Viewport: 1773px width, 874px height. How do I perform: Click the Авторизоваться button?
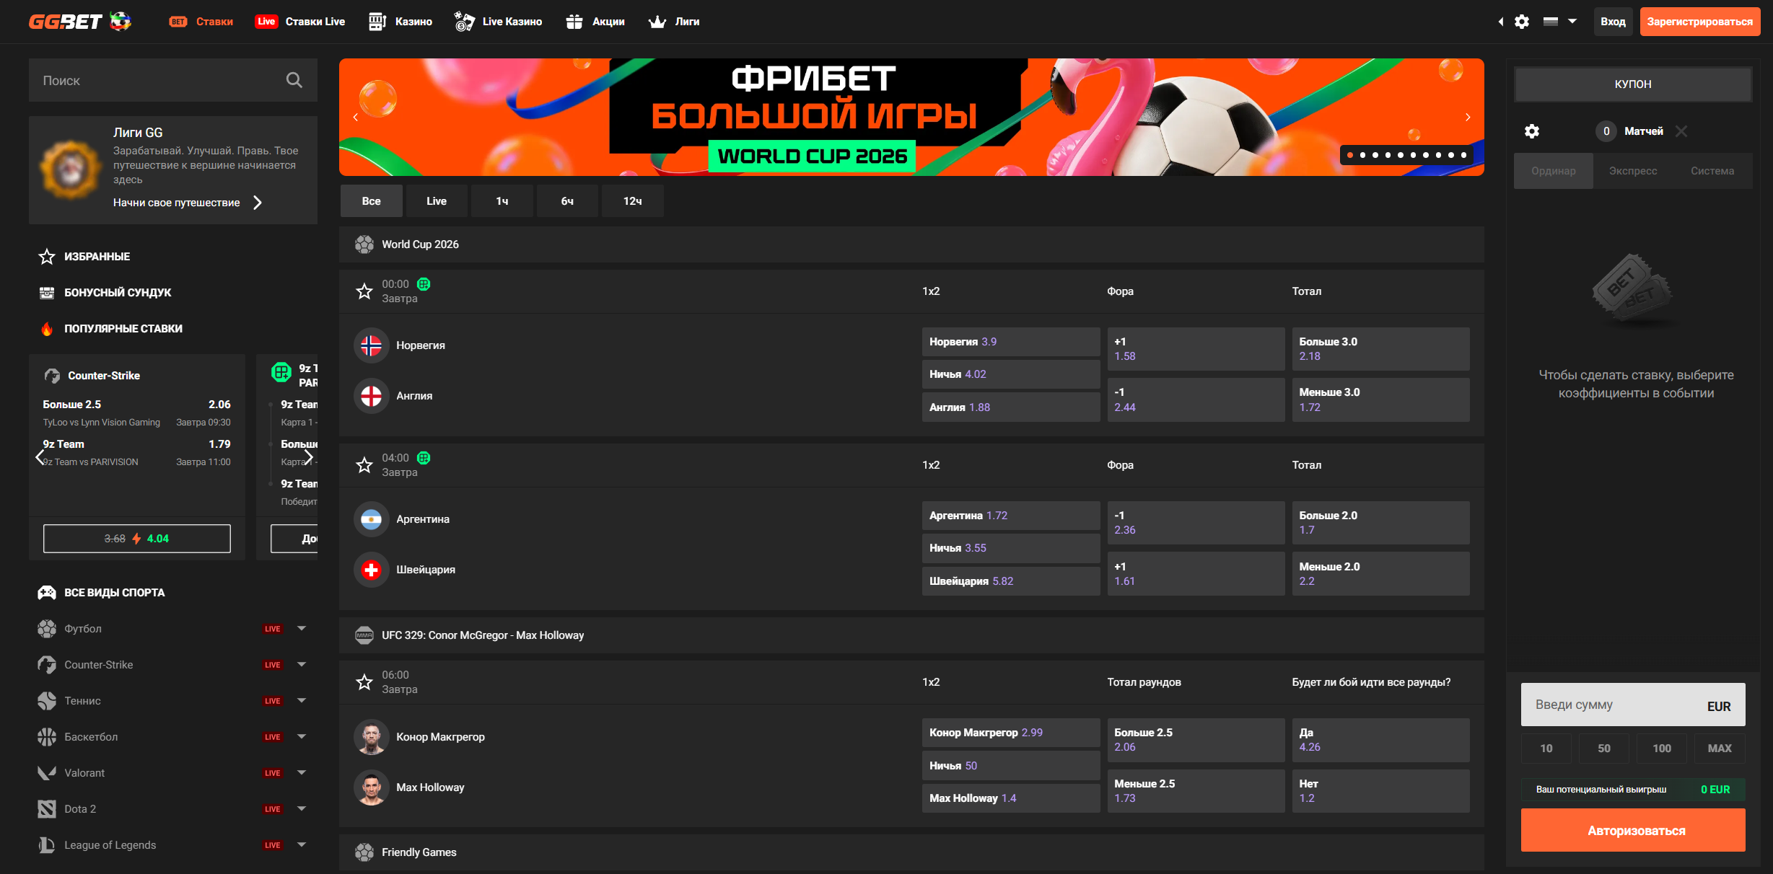pos(1633,830)
